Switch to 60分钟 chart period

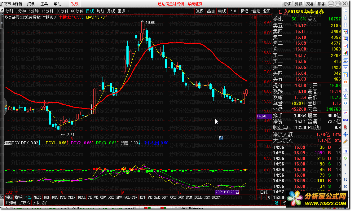pos(77,11)
